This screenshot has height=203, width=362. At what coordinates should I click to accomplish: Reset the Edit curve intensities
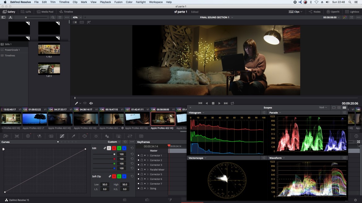tap(132, 148)
